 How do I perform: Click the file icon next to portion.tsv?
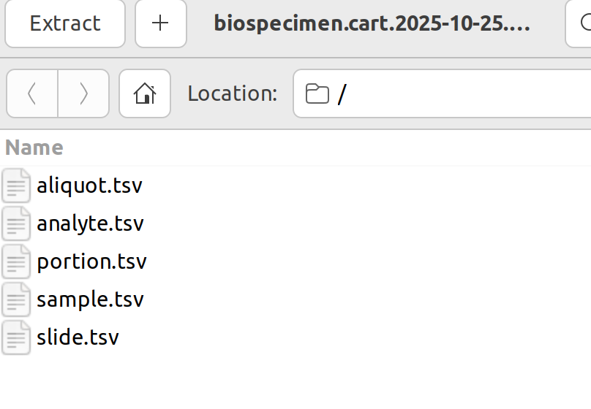tap(16, 261)
